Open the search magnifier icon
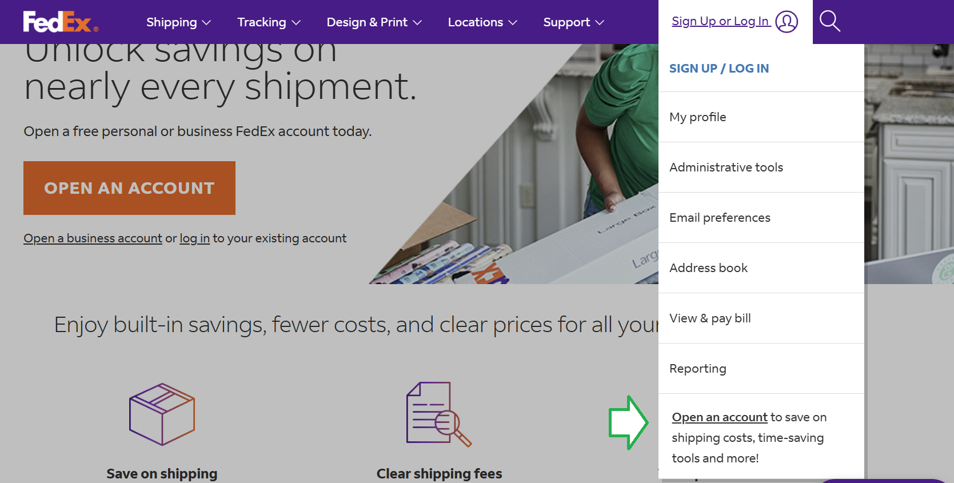The width and height of the screenshot is (954, 483). pos(829,21)
